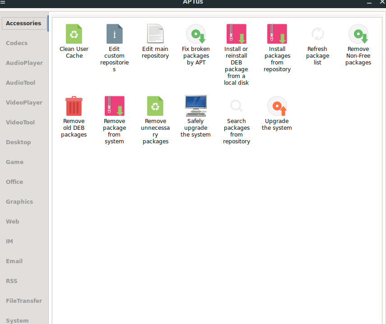Run Fix broken packages by APT

click(196, 34)
